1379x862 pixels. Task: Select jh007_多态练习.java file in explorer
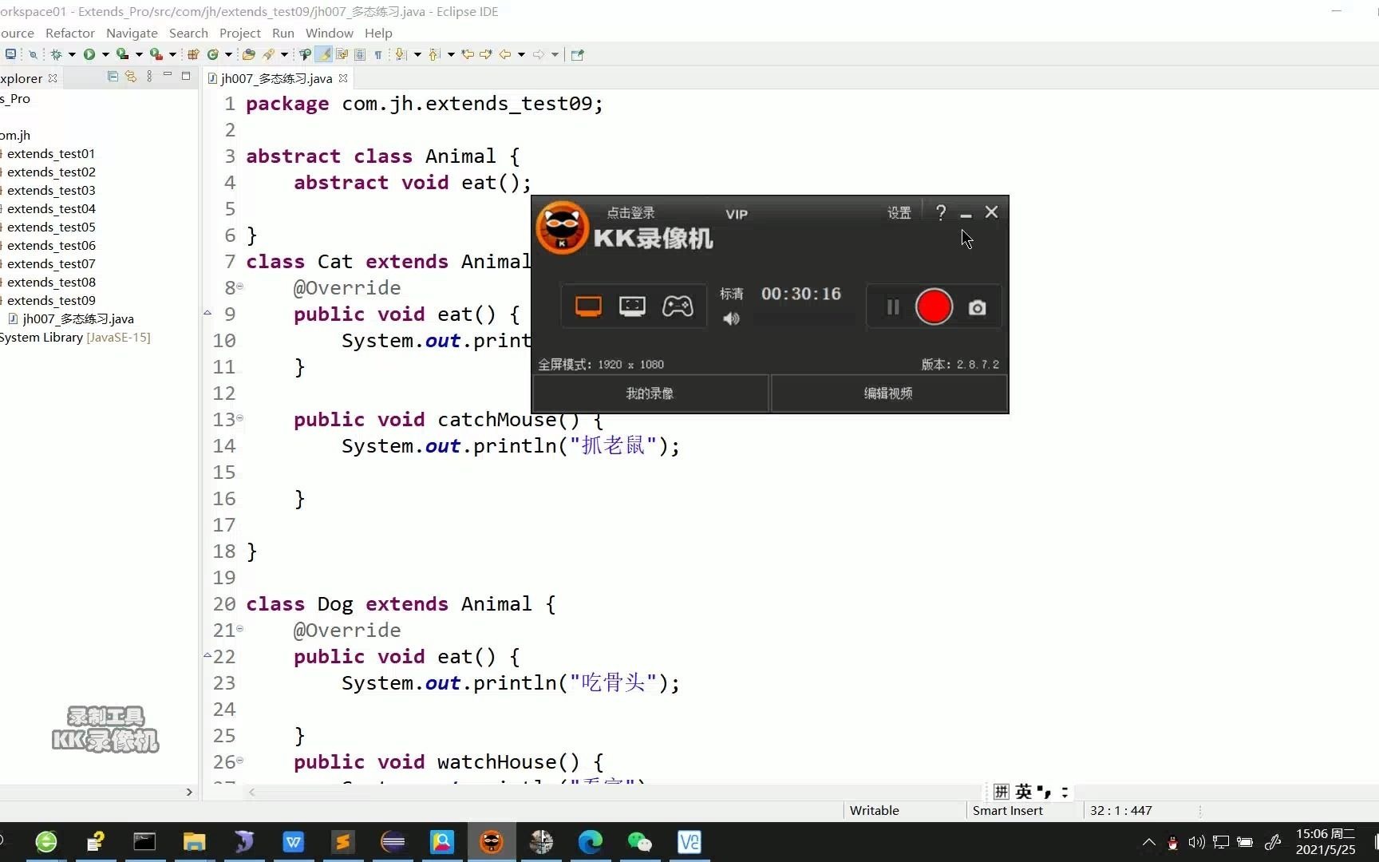click(78, 318)
